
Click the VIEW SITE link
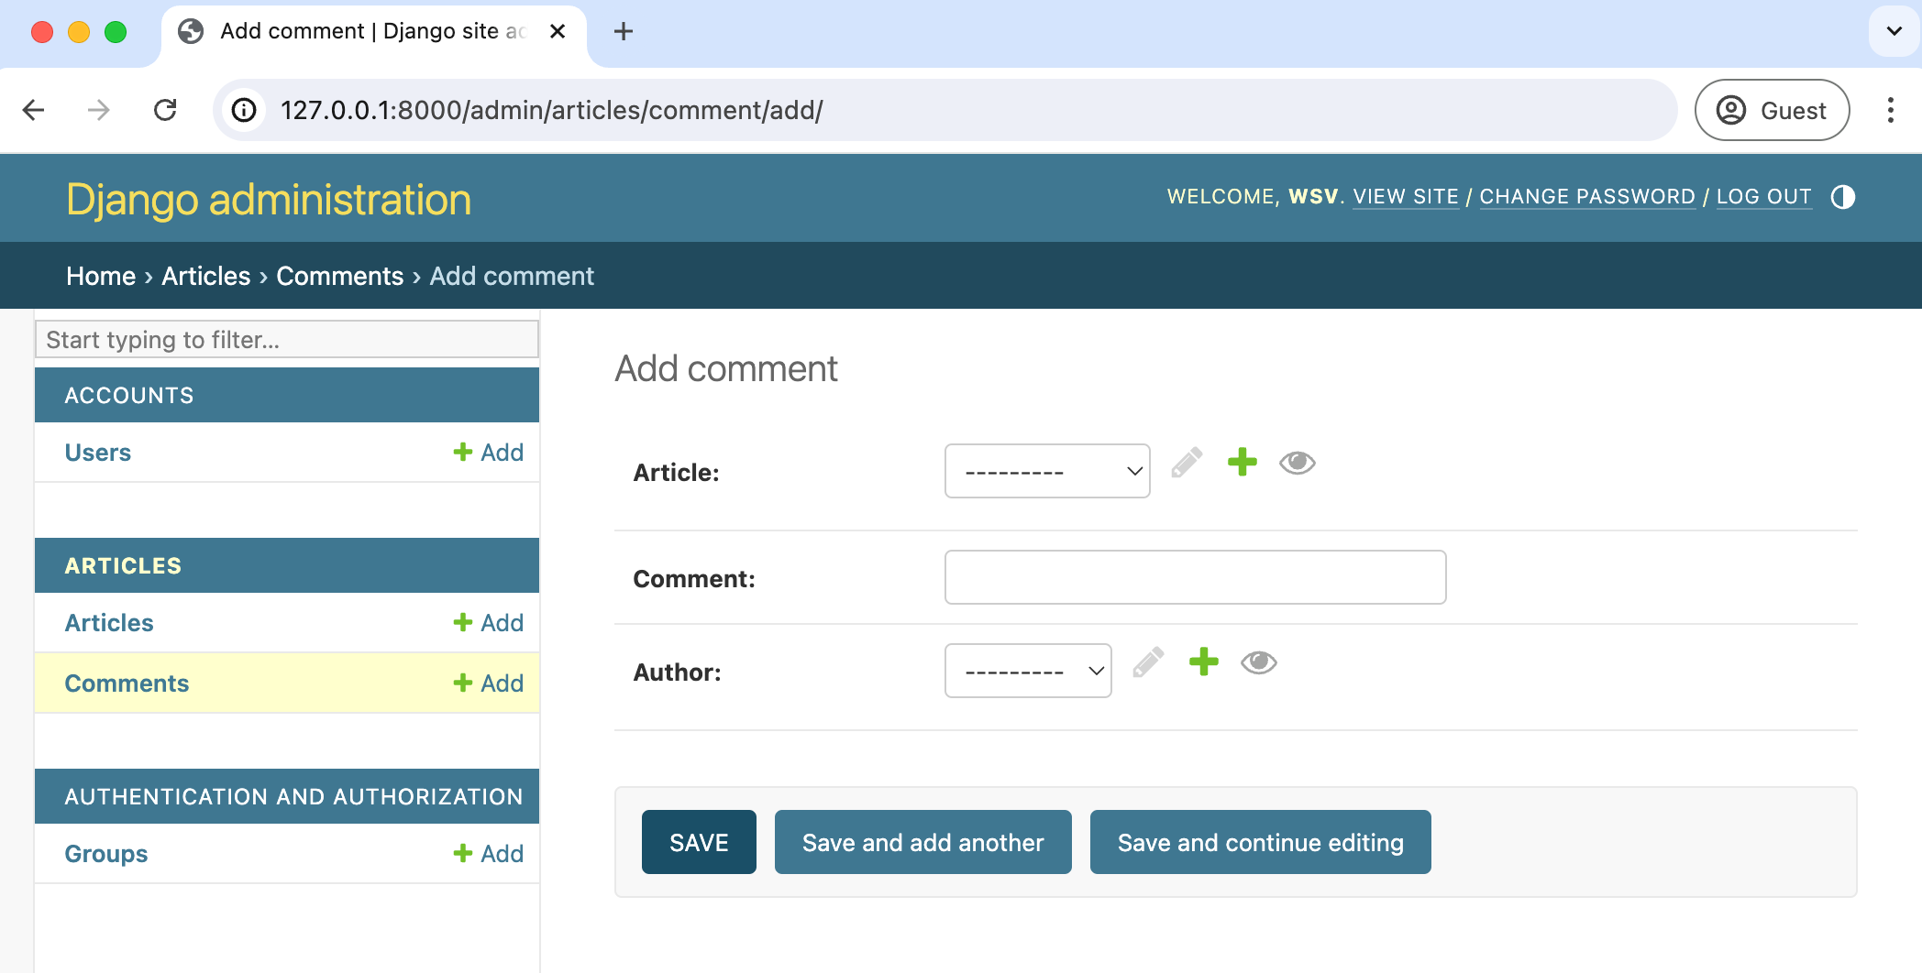click(x=1406, y=197)
